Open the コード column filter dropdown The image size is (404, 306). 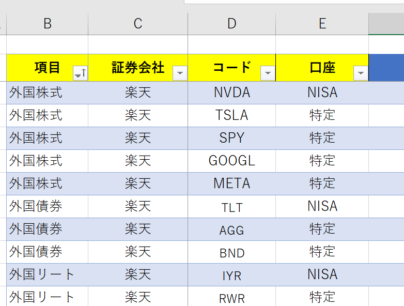268,73
